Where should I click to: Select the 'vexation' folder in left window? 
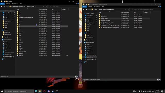[21, 53]
